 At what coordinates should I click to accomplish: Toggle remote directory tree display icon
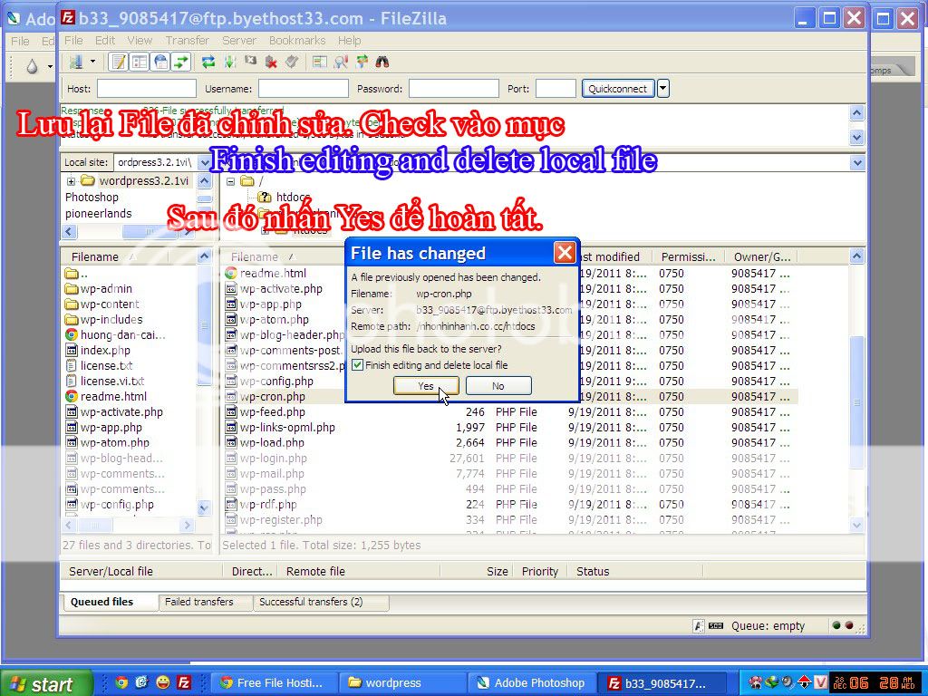(x=160, y=62)
